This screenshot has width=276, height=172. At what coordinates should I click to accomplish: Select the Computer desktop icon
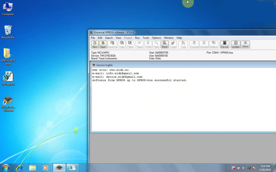click(8, 9)
